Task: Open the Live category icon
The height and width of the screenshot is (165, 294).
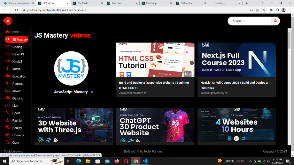Action: pos(7,106)
